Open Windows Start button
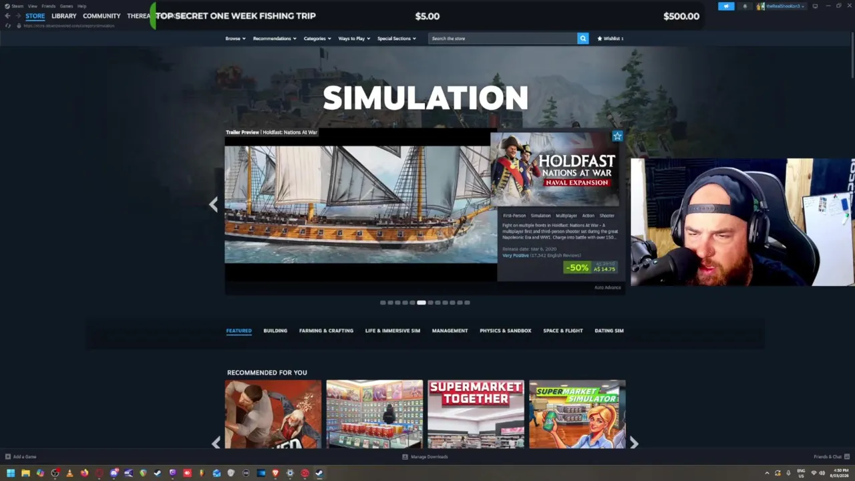This screenshot has height=481, width=855. pyautogui.click(x=11, y=473)
